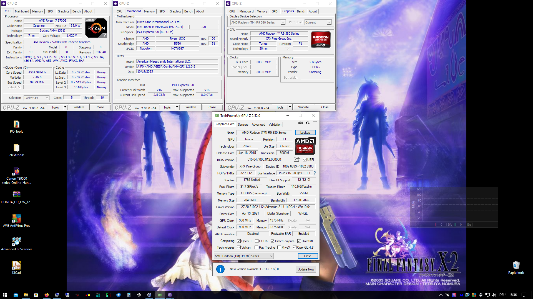Image resolution: width=533 pixels, height=299 pixels.
Task: Click the Lookup button in GPU-Z
Action: pyautogui.click(x=305, y=133)
